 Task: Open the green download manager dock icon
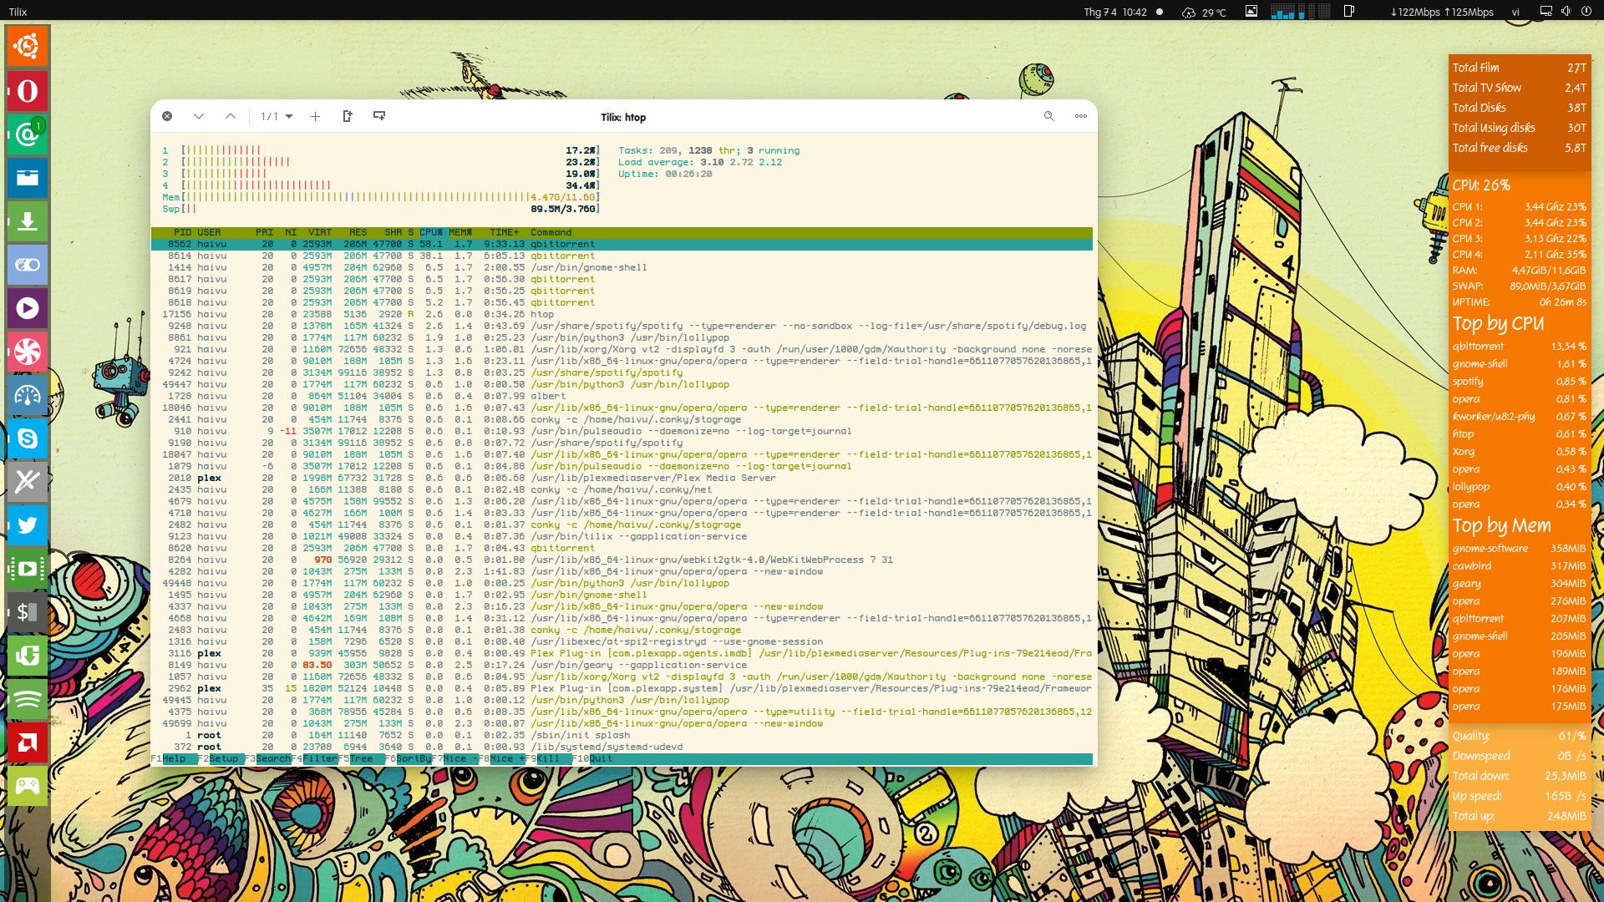pyautogui.click(x=28, y=220)
